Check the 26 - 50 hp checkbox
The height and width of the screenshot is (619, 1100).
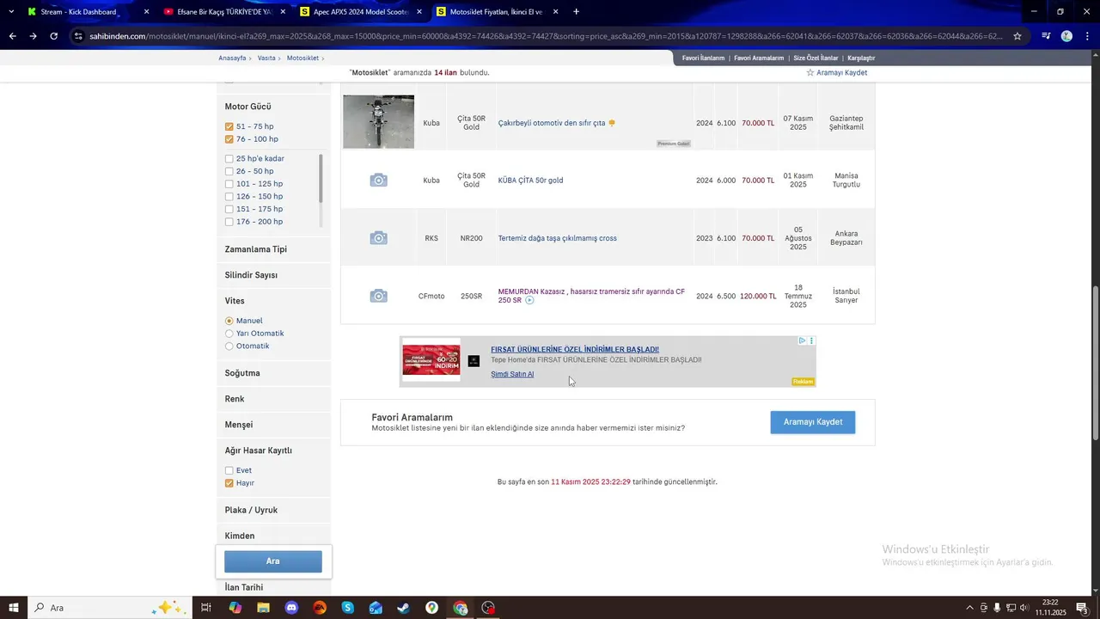point(229,171)
